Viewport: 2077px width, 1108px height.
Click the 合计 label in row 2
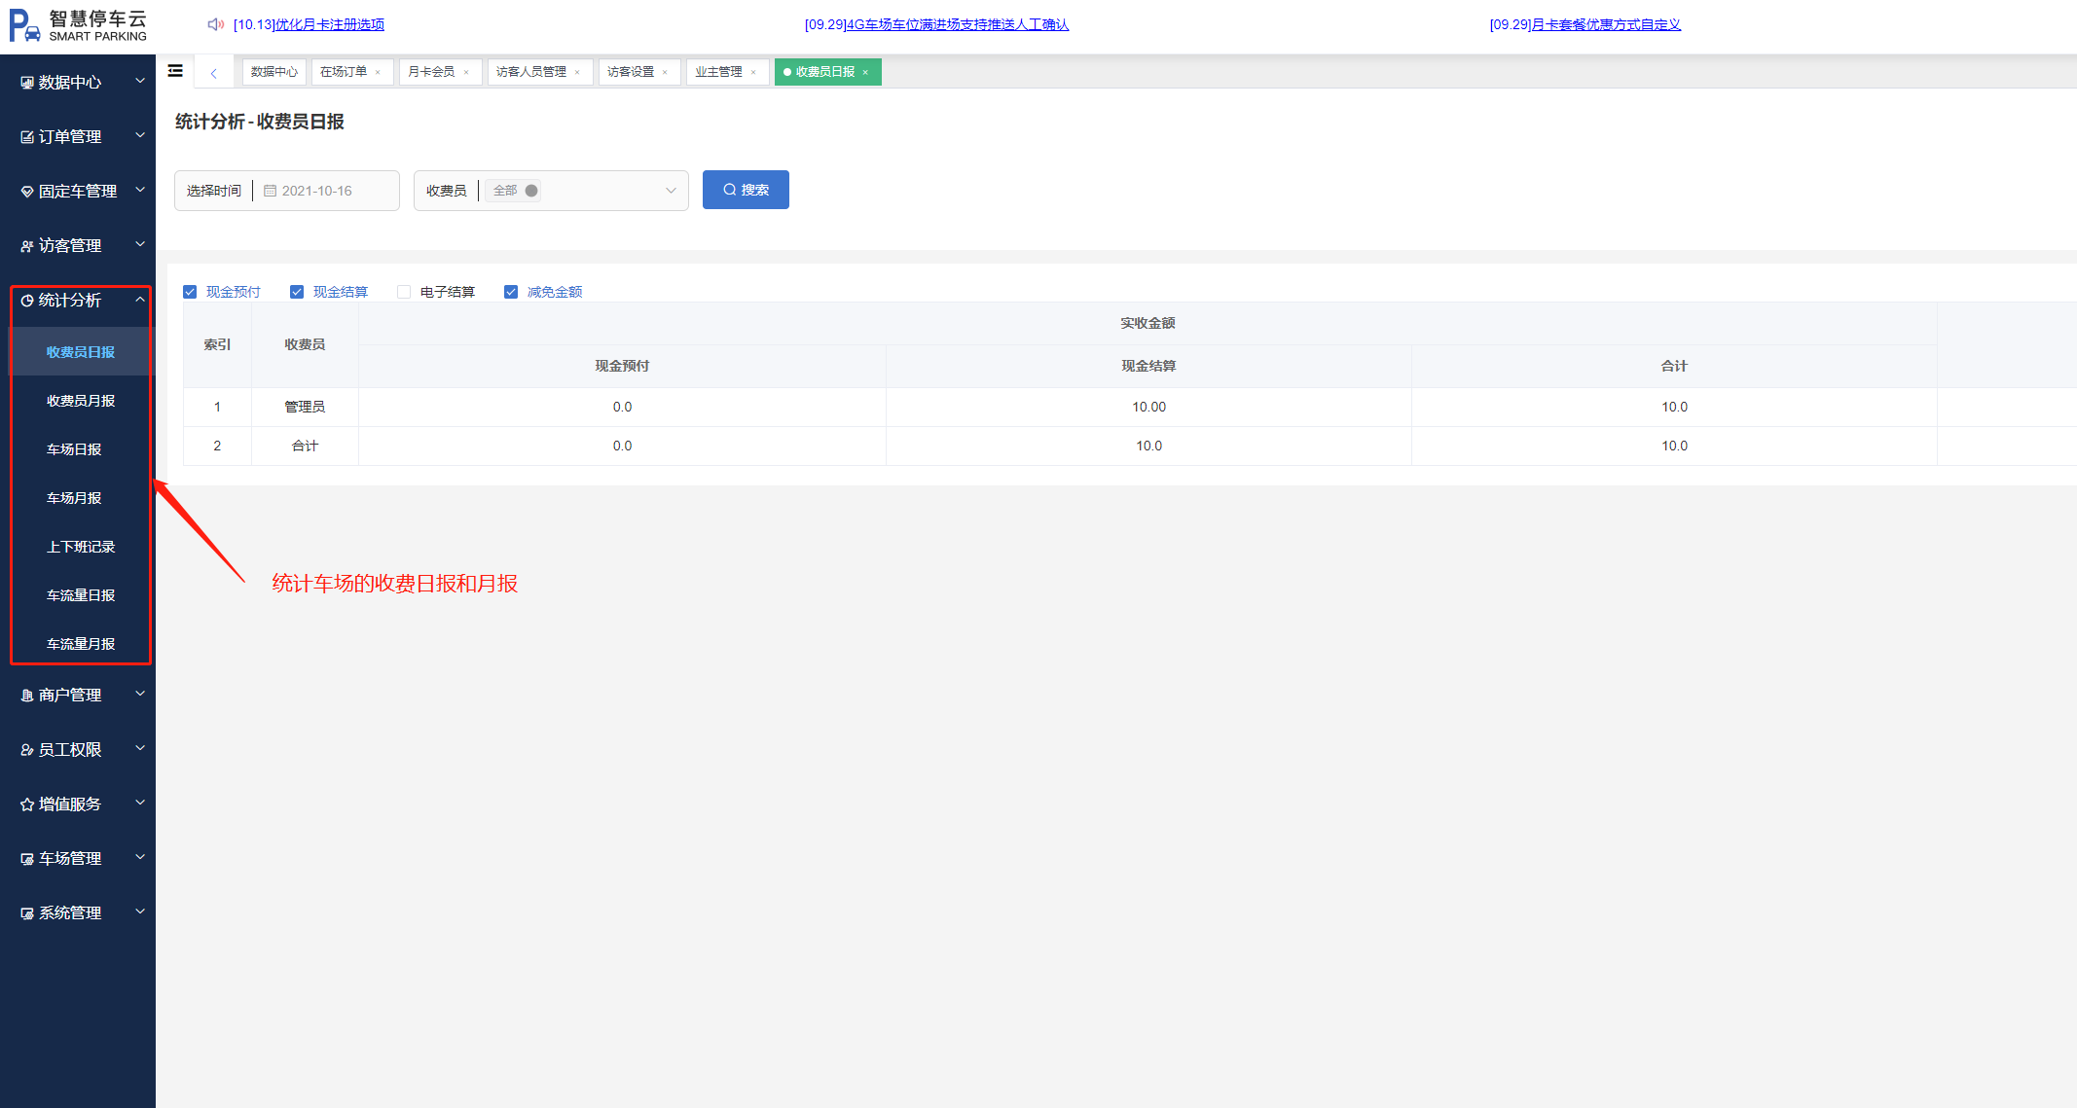coord(305,446)
